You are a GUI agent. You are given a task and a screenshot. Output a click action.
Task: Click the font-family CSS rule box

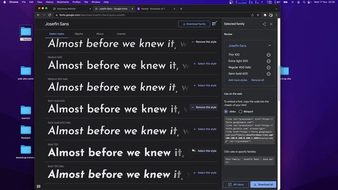[x=249, y=160]
